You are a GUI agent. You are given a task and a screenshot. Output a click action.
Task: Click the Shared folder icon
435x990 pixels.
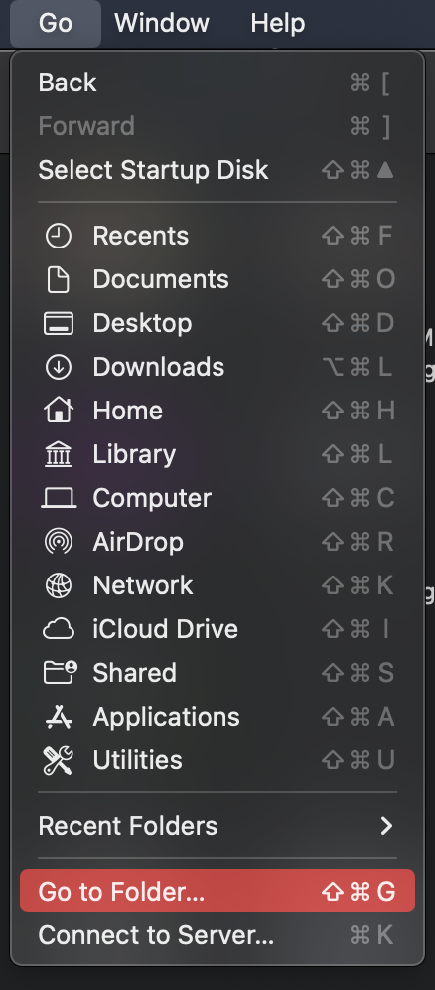(60, 672)
